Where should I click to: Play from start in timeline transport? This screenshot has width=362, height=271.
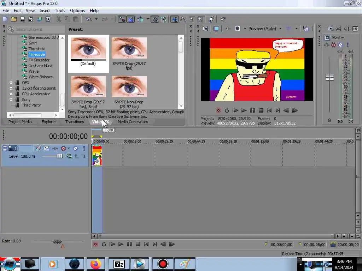(112, 244)
